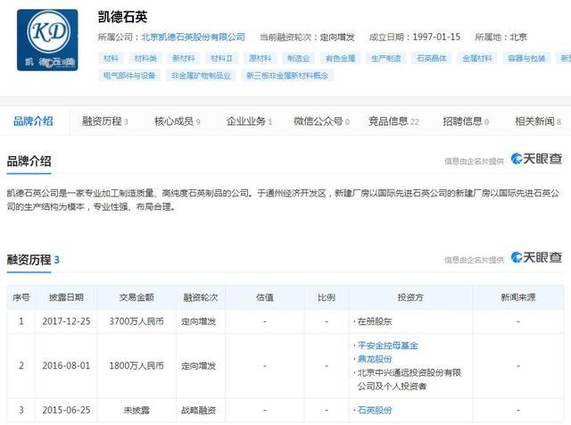The width and height of the screenshot is (571, 425).
Task: Click the 天眼查 logo beside 融资历程 heading
Action: click(x=536, y=257)
